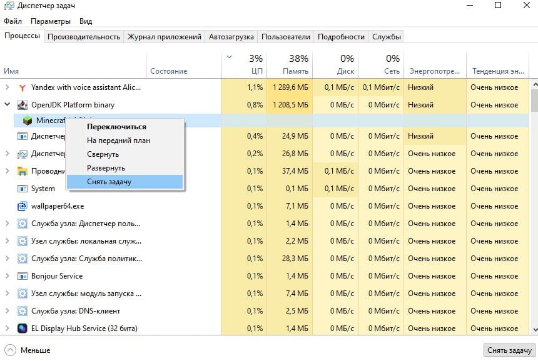This screenshot has height=361, width=538.
Task: Expand the Диспетчер row with 26,8 МБ memory
Action: click(7, 154)
